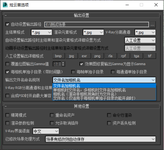This screenshot has width=164, height=150.
Task: Select highlighted 文件名加相机名 option in list
Action: 104,86
